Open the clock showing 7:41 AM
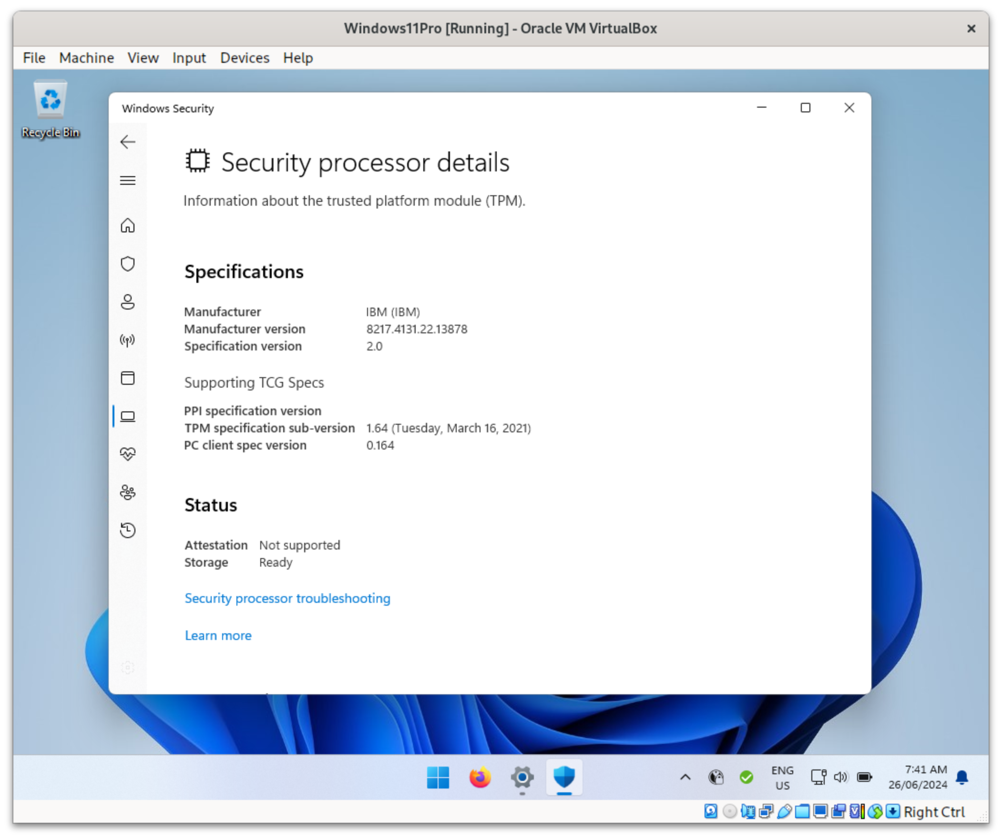Viewport: 1002px width, 839px height. tap(918, 778)
